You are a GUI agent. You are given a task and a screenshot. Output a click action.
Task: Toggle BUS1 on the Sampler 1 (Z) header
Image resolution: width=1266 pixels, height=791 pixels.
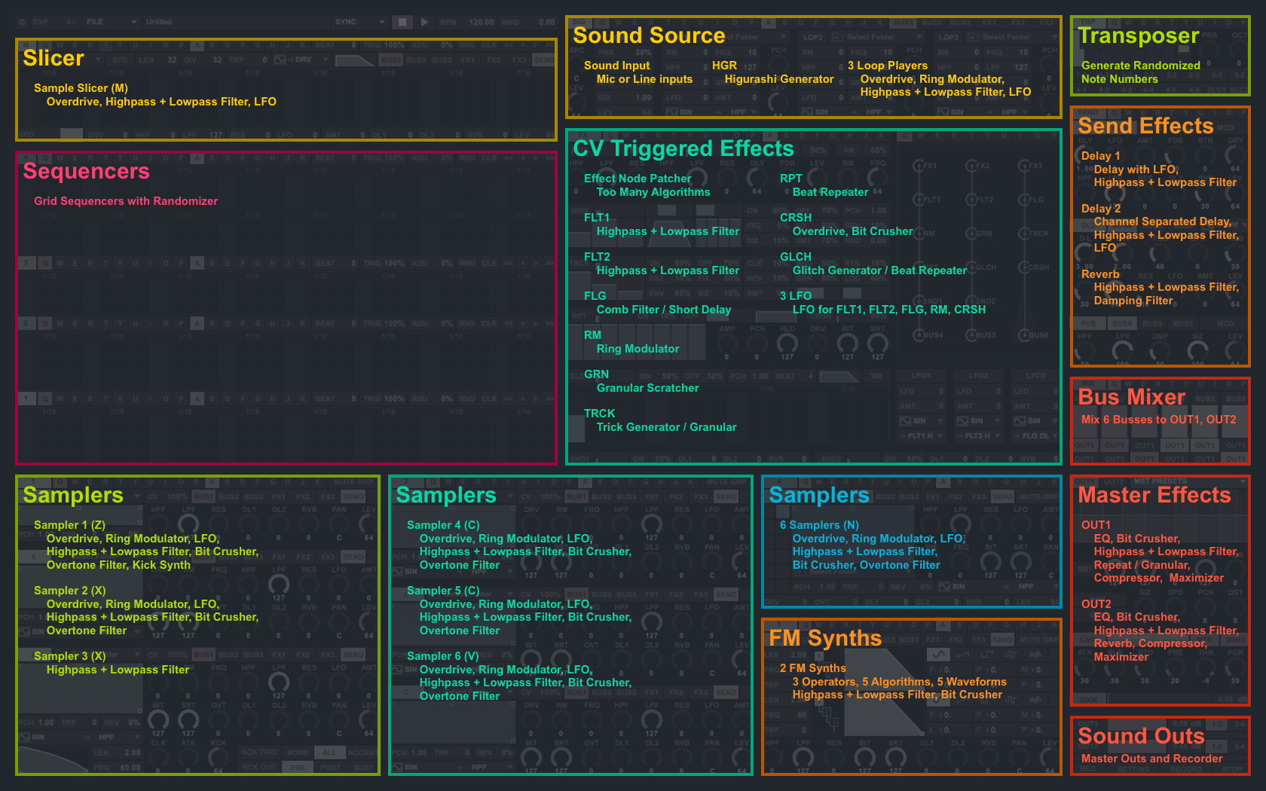pyautogui.click(x=203, y=496)
